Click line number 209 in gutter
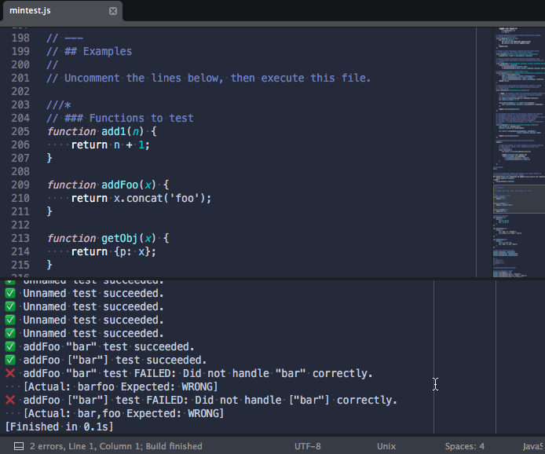This screenshot has height=454, width=545. 20,185
